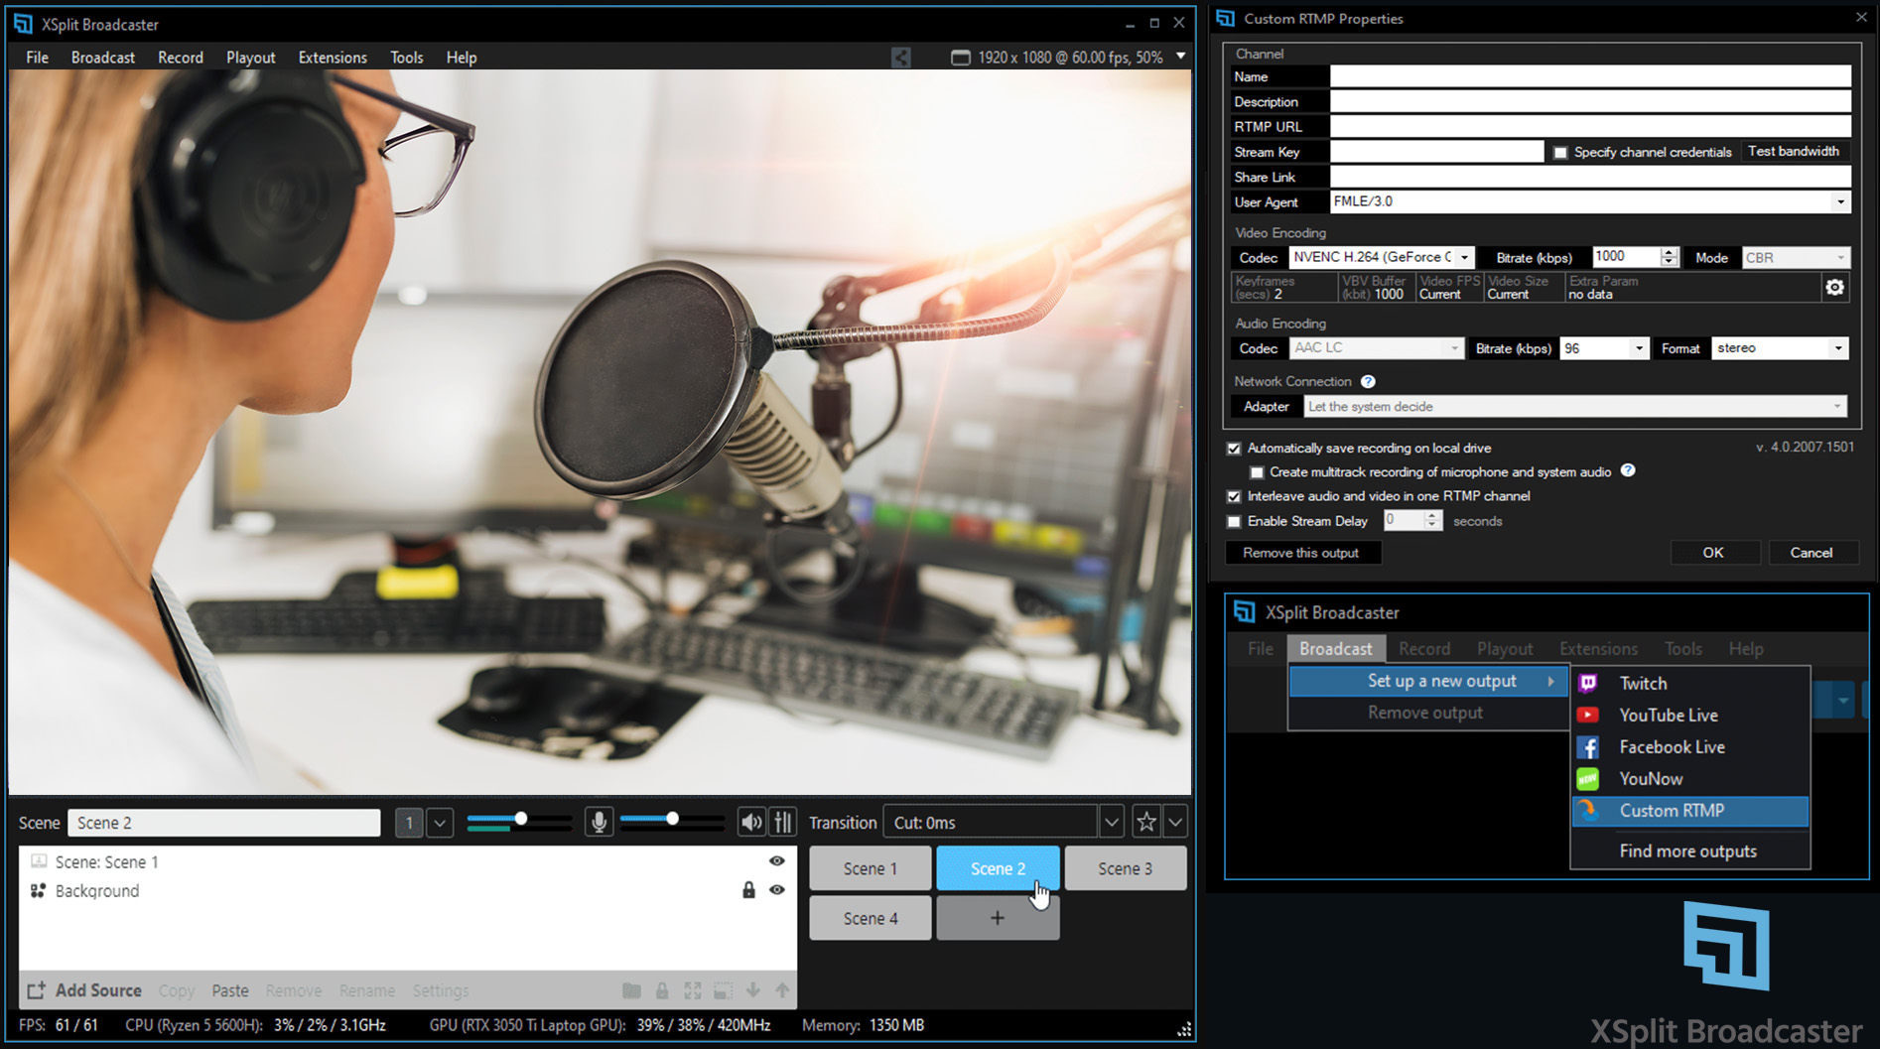Open the audio mixer icon

783,822
